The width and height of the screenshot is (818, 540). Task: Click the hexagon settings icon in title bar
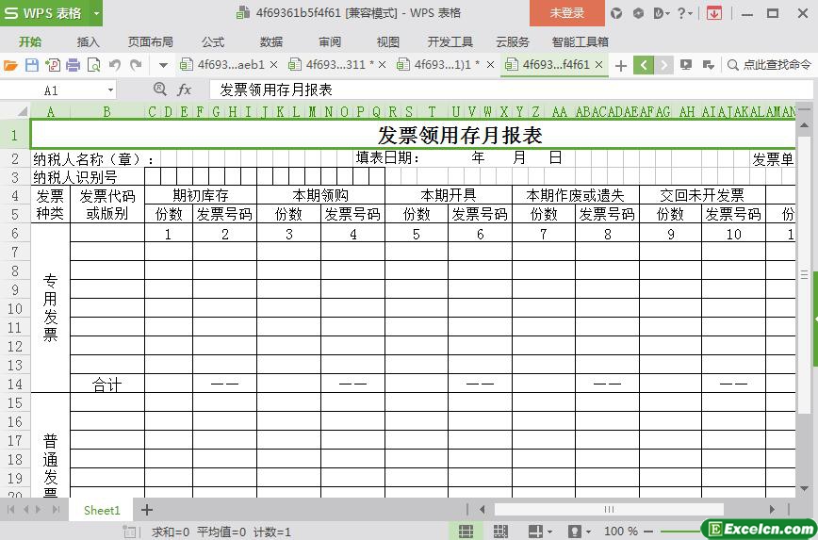[x=638, y=13]
